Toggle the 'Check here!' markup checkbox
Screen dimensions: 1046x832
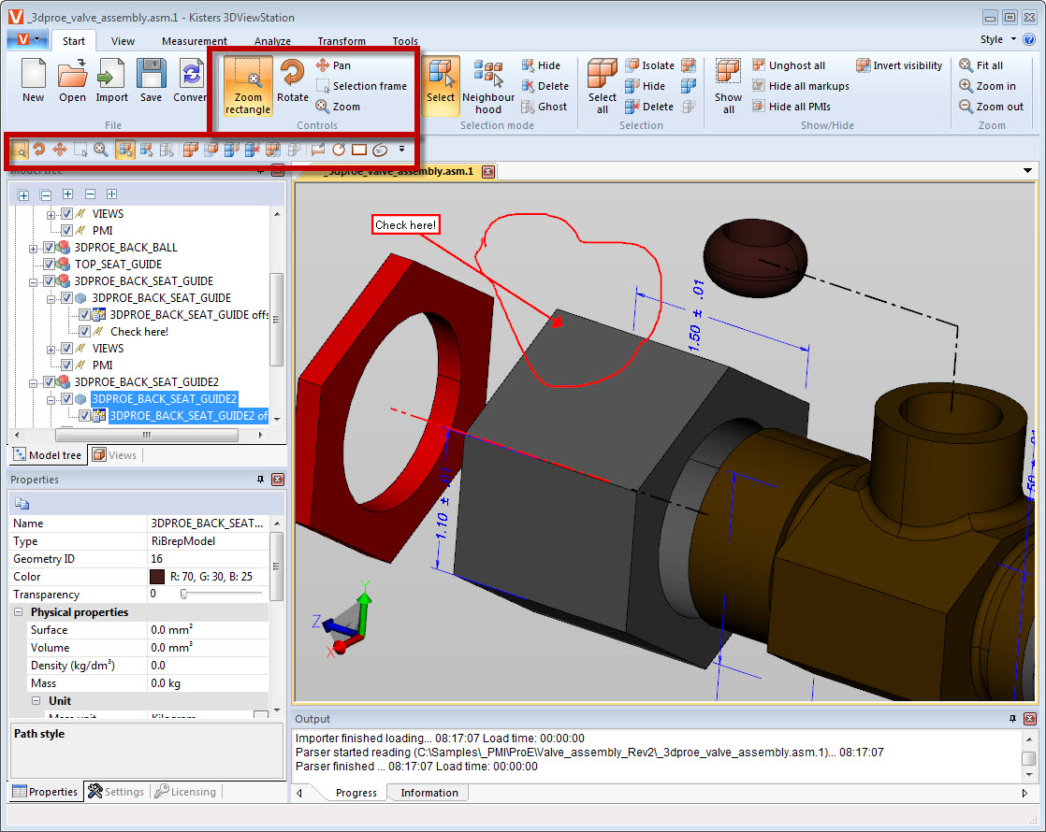click(84, 332)
